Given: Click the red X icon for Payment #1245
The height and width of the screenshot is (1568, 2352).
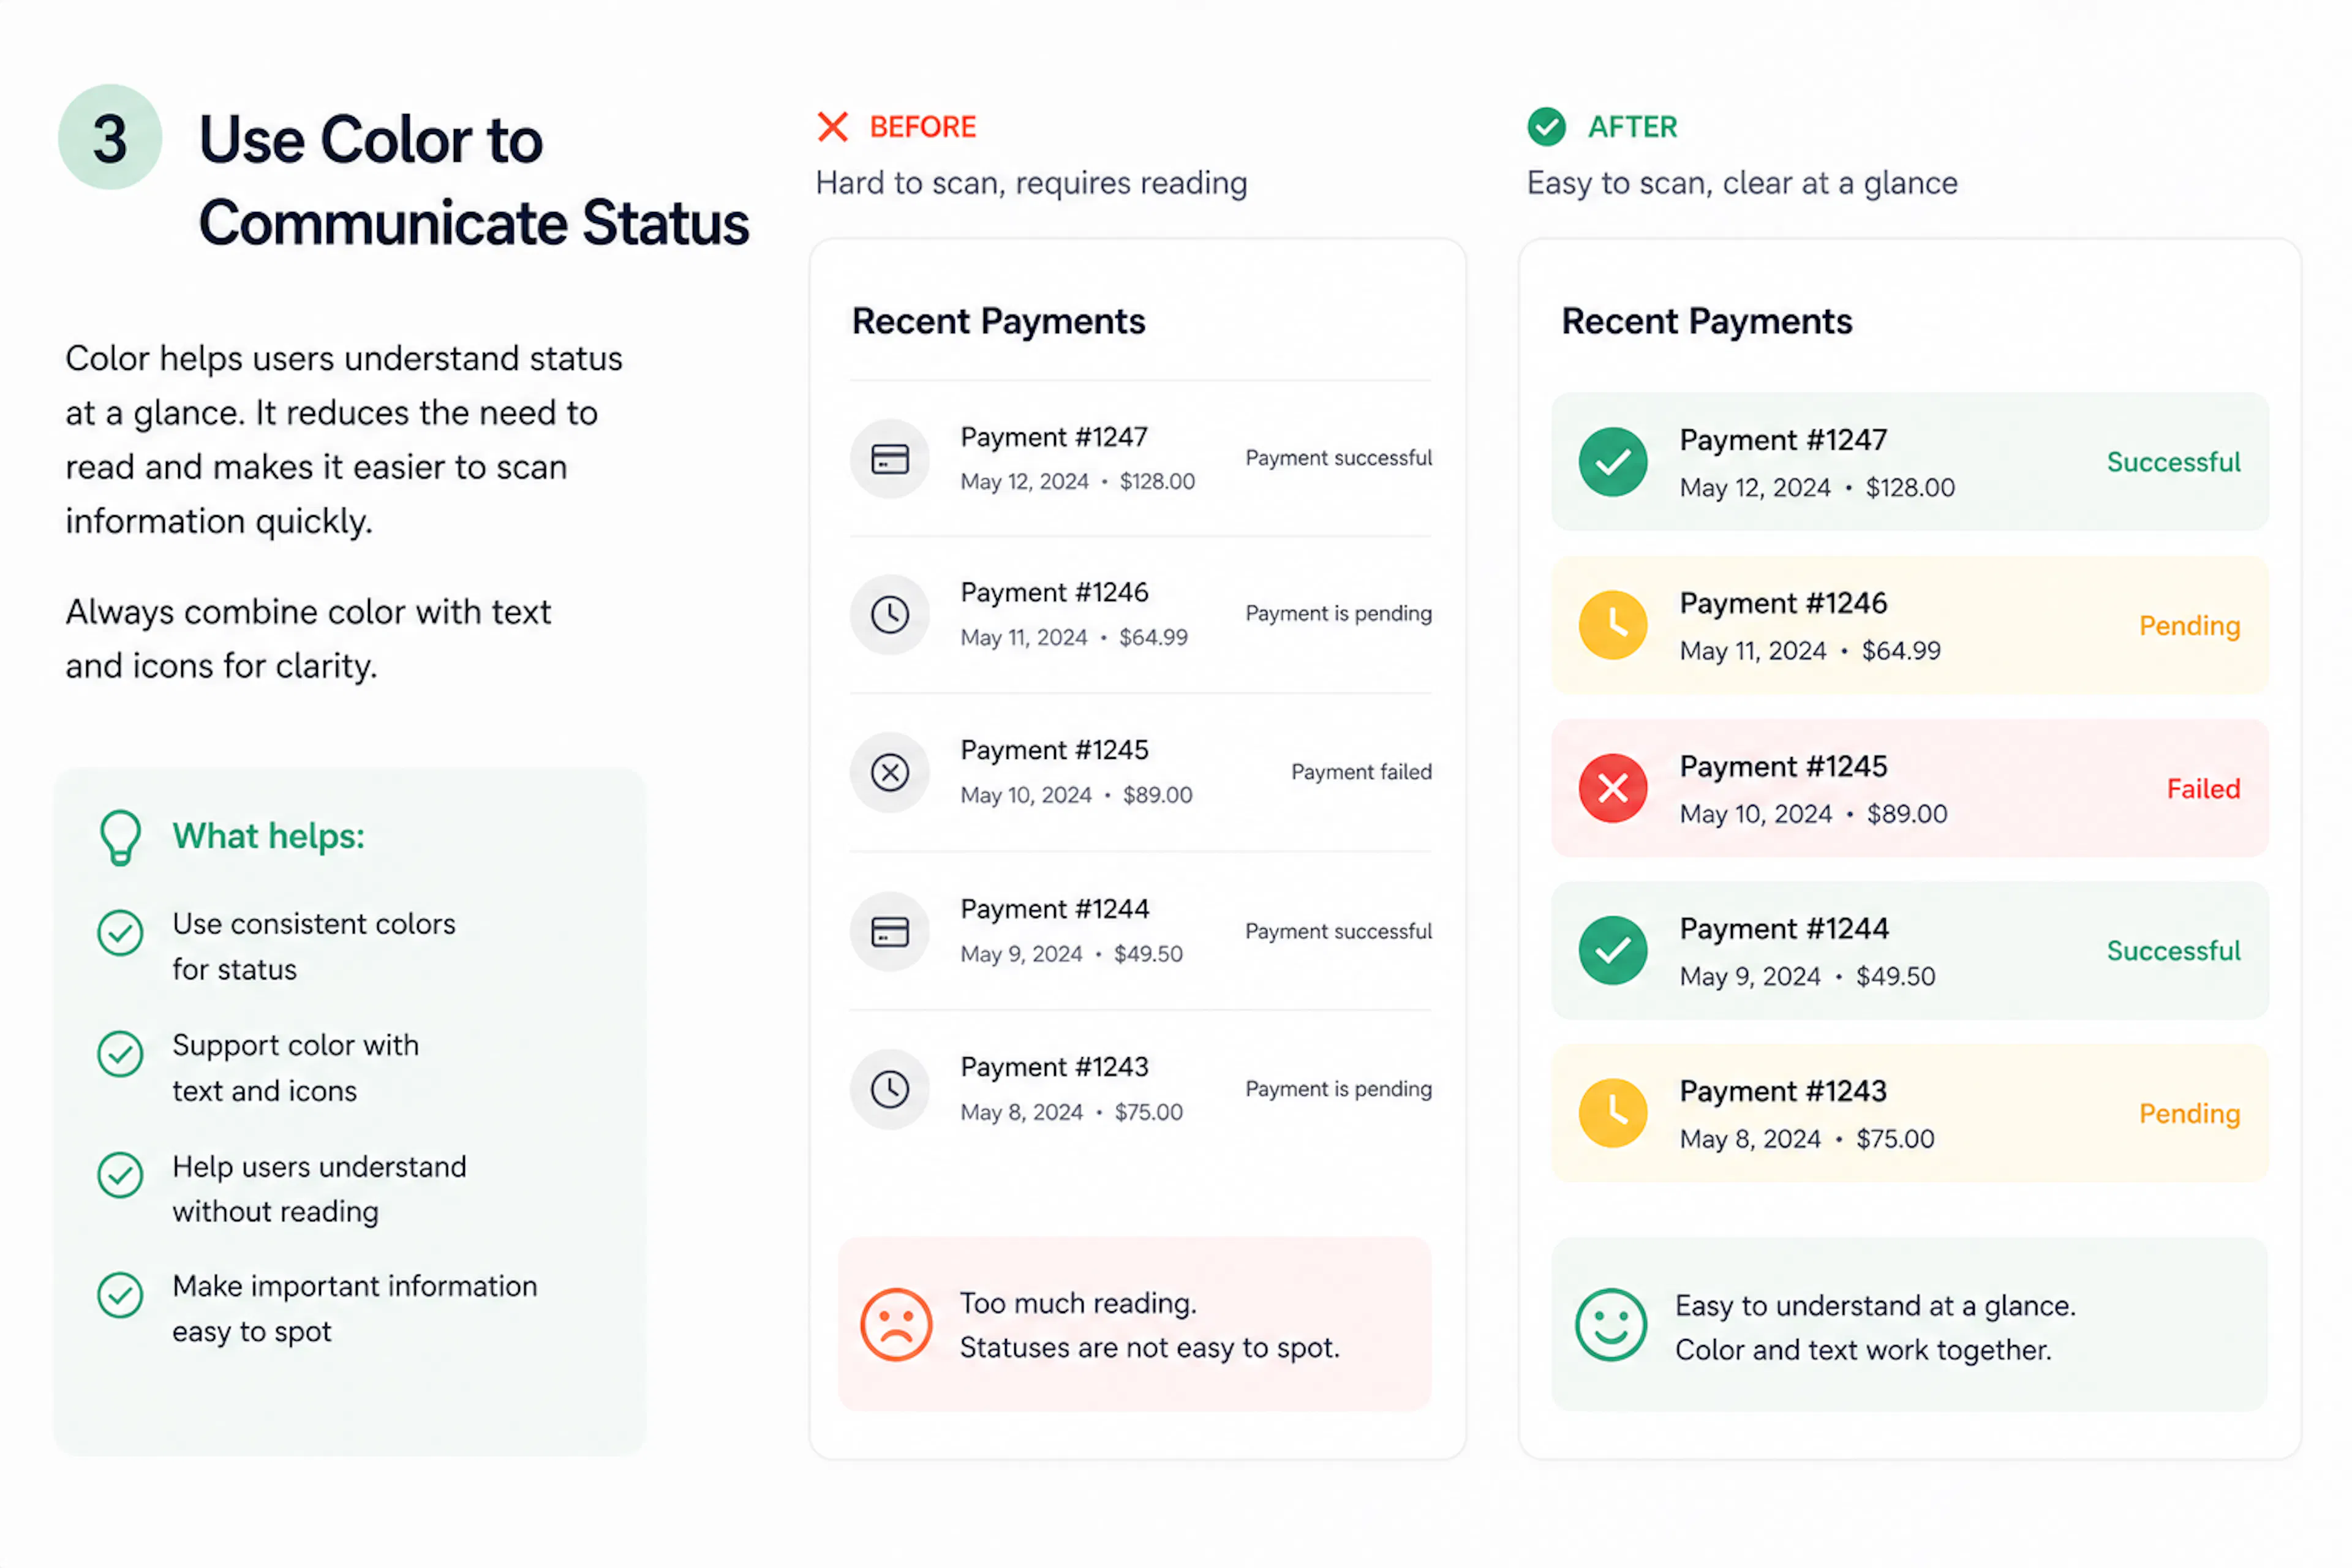Looking at the screenshot, I should coord(1612,788).
